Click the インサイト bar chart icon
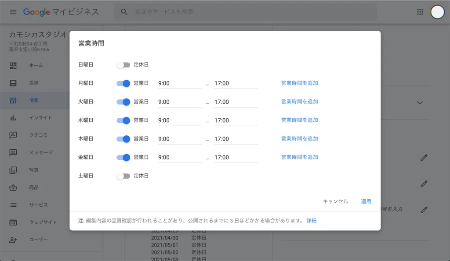This screenshot has width=450, height=261. tap(13, 118)
